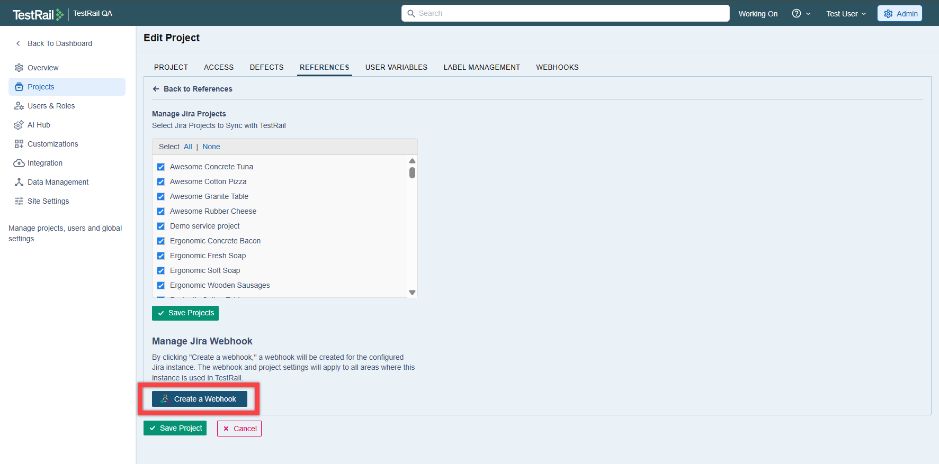Uncheck Ergonomic Soft Soap
Screen dimensions: 939x464
pos(161,270)
